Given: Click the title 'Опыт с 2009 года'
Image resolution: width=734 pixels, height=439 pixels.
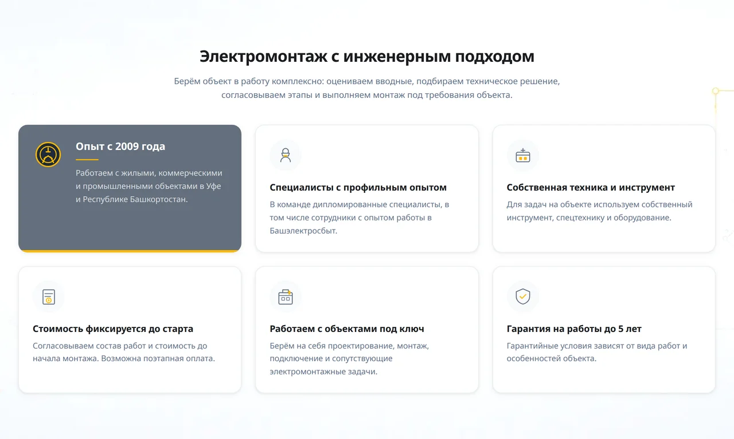Looking at the screenshot, I should (120, 147).
